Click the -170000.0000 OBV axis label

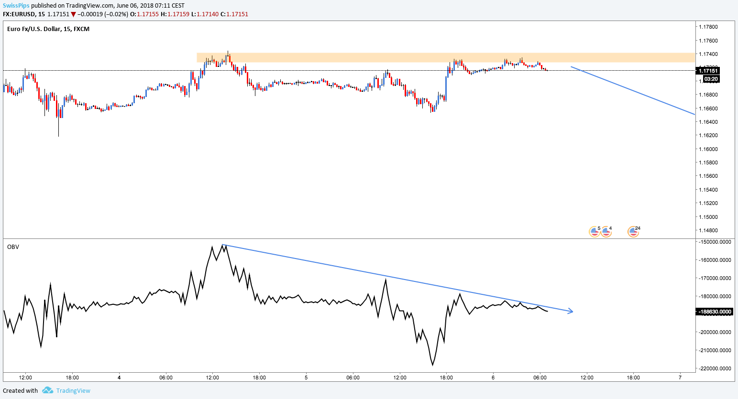coord(715,278)
